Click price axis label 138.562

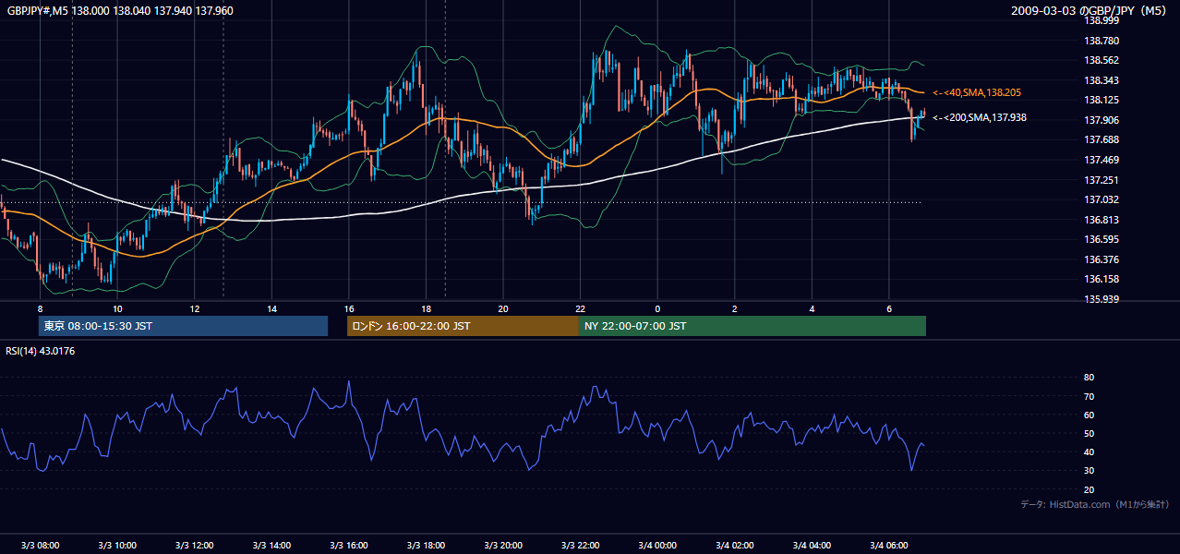tap(1100, 60)
